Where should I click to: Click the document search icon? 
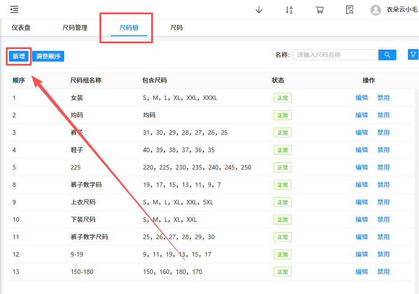coord(350,9)
